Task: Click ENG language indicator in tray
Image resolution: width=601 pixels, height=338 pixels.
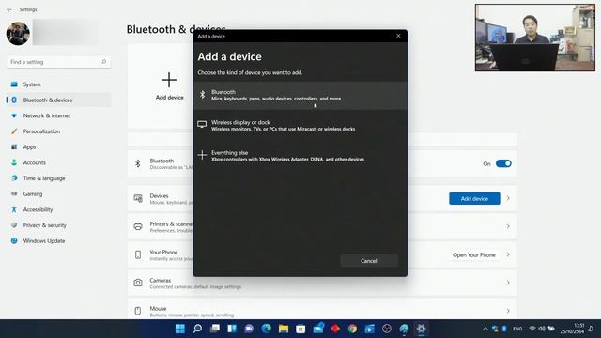Action: [x=517, y=329]
